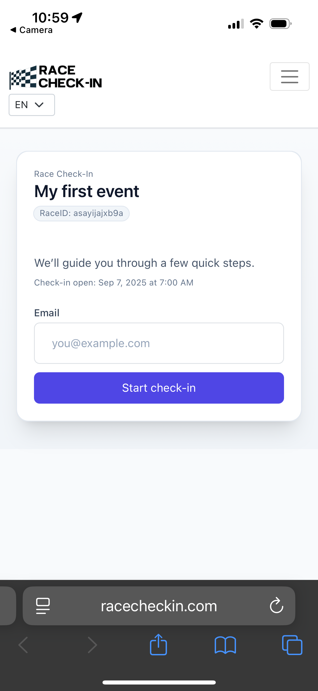Go back with Safari back arrow

tap(23, 645)
